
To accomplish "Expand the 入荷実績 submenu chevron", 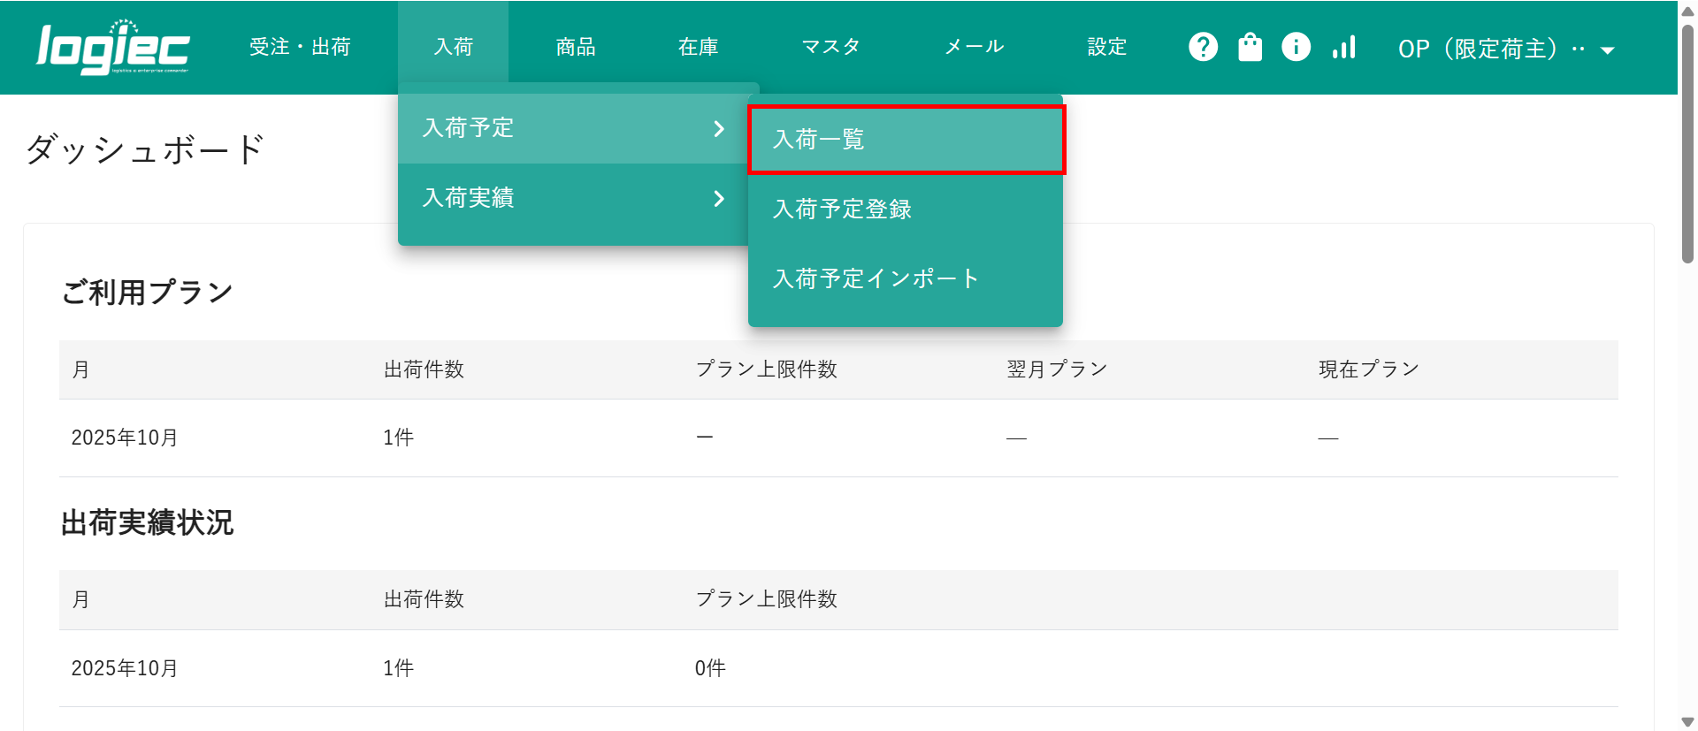I will tap(718, 198).
